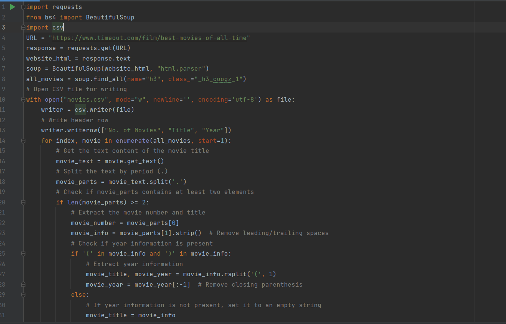Screen dimensions: 506x324
Task: Click the "html.parser" string
Action: (x=181, y=69)
